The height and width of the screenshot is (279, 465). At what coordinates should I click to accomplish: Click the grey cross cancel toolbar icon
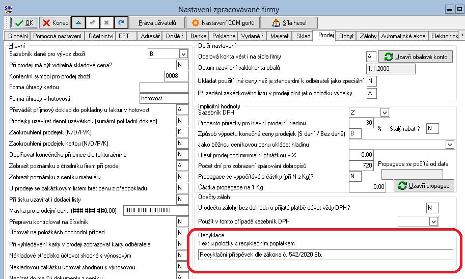[107, 23]
